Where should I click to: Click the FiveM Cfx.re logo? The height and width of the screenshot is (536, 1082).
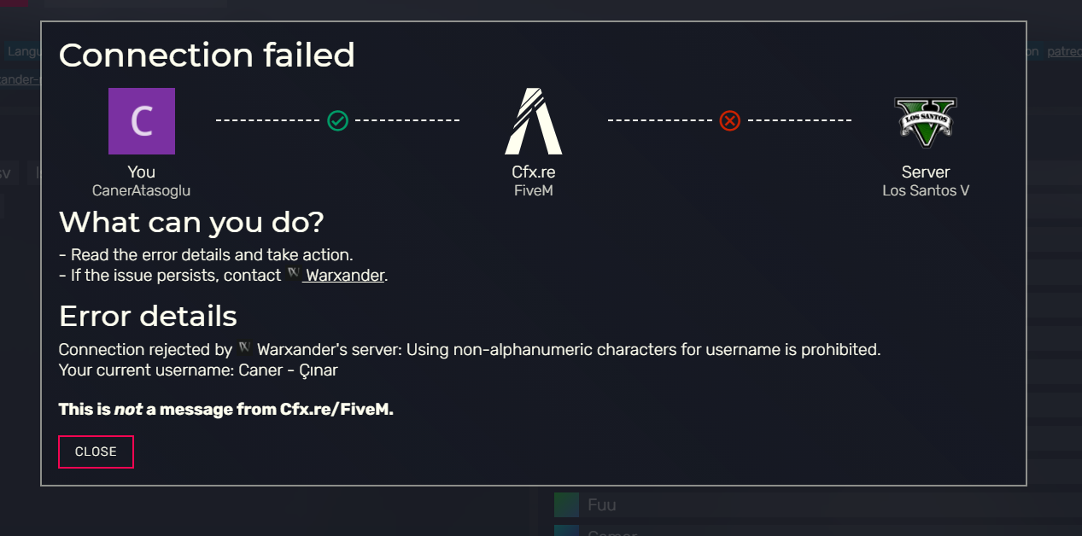click(x=533, y=120)
